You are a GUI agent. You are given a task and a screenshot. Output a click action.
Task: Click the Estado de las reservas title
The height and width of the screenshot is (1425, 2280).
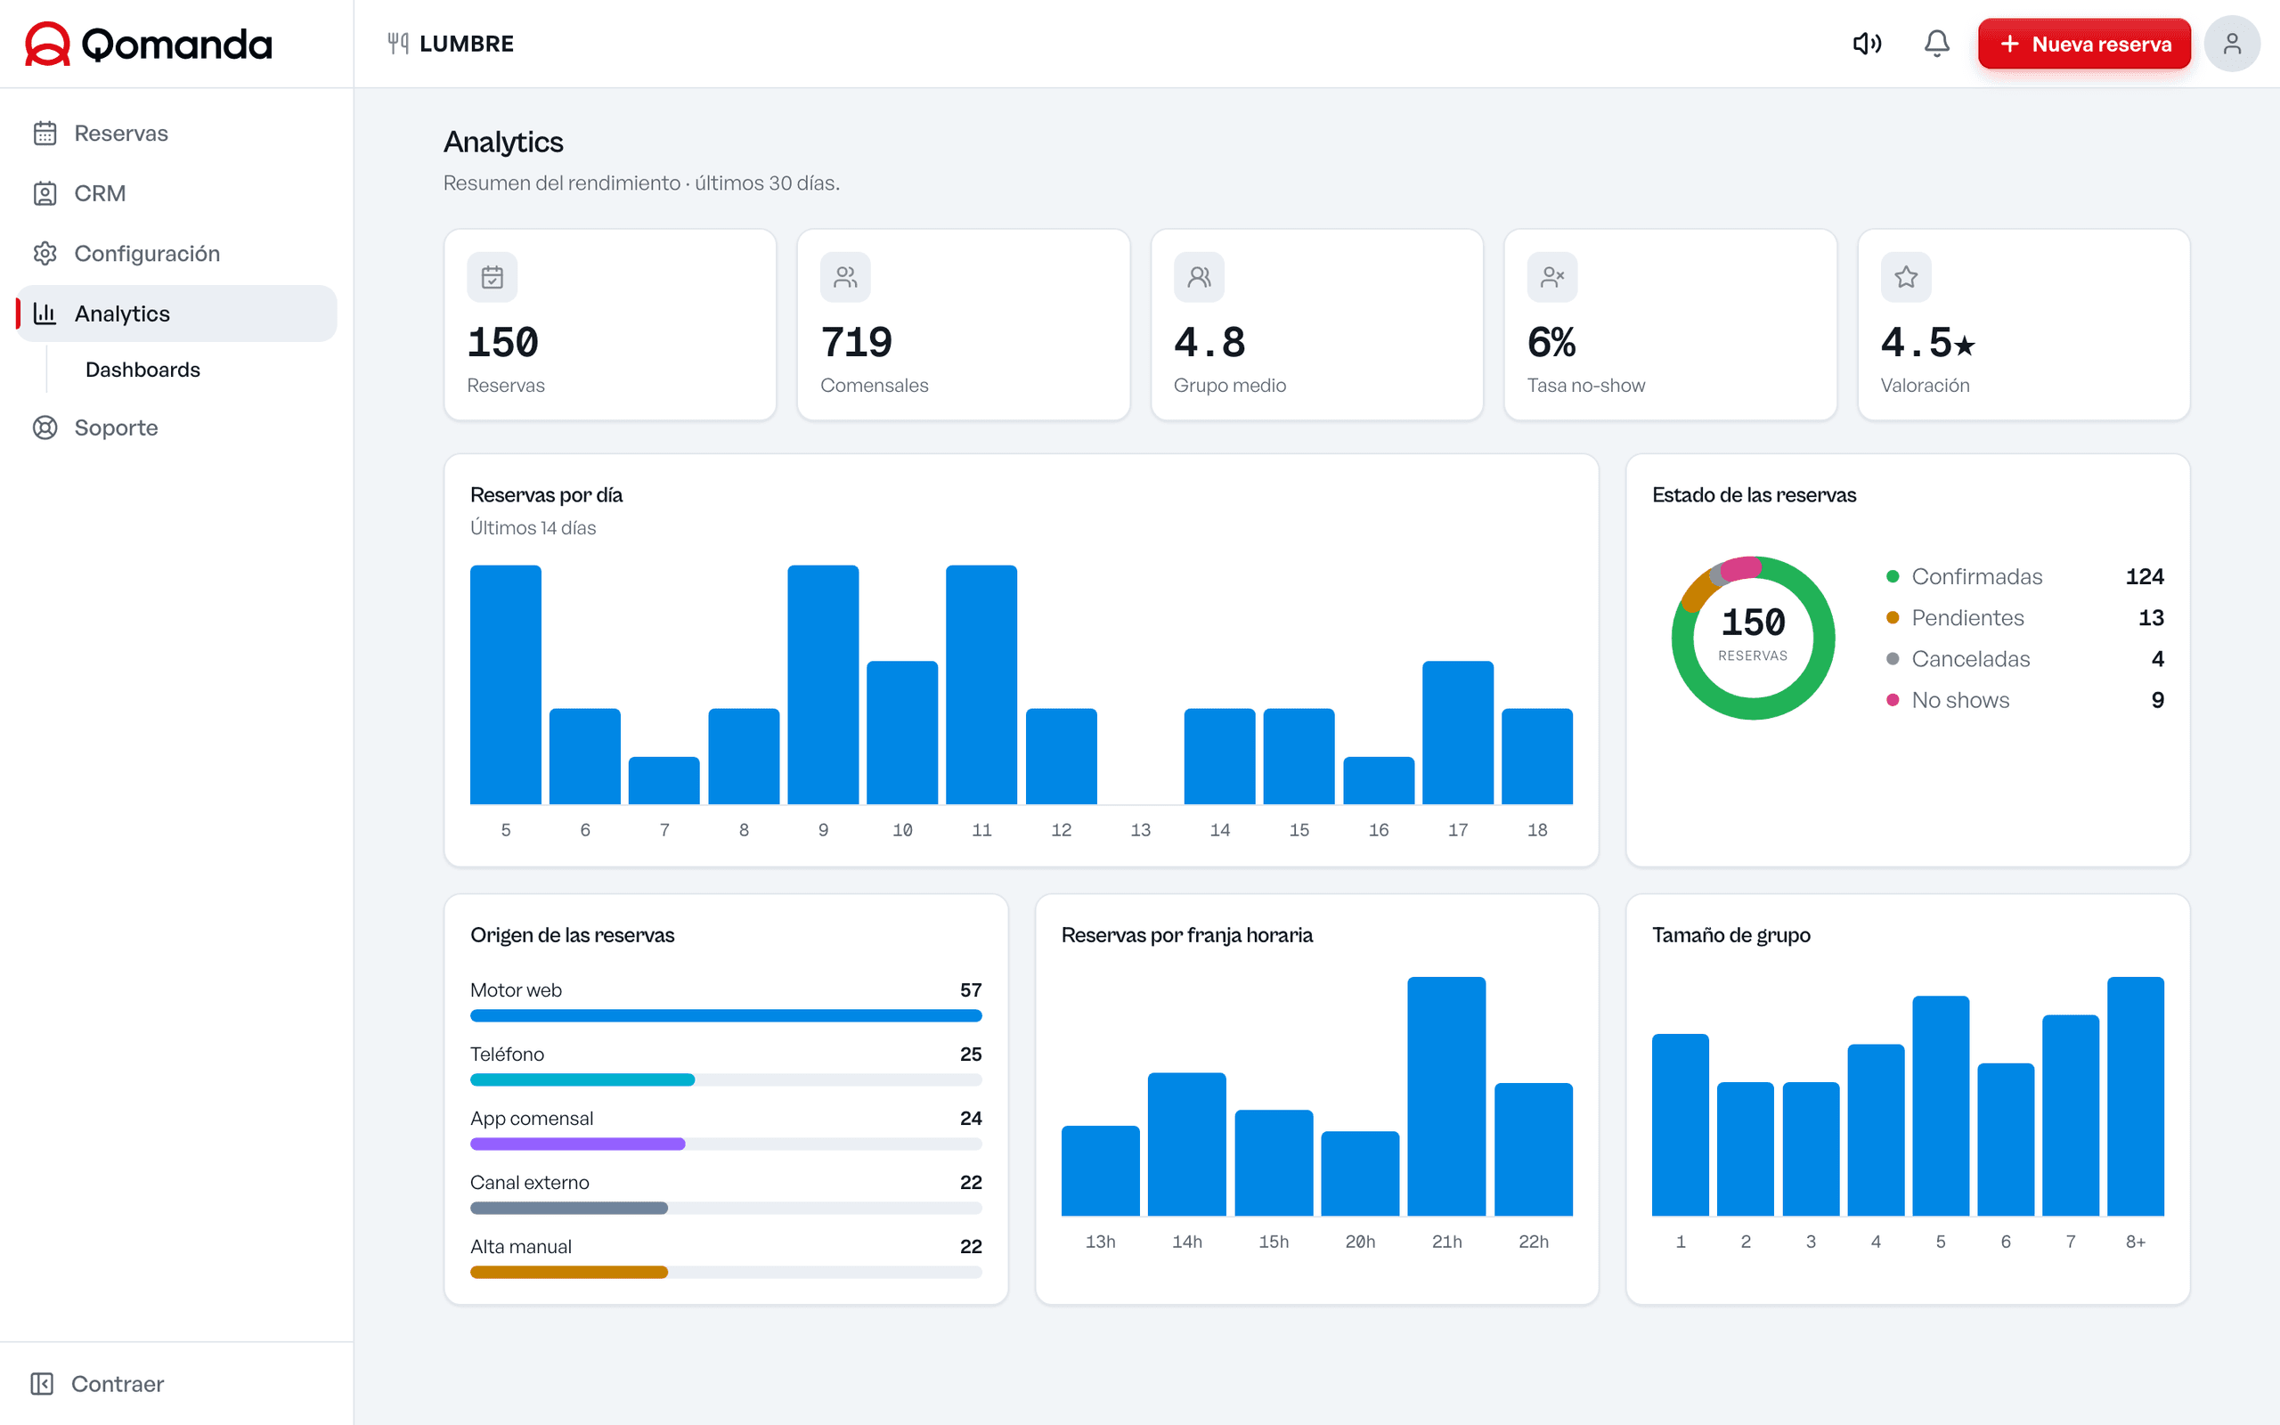point(1755,495)
